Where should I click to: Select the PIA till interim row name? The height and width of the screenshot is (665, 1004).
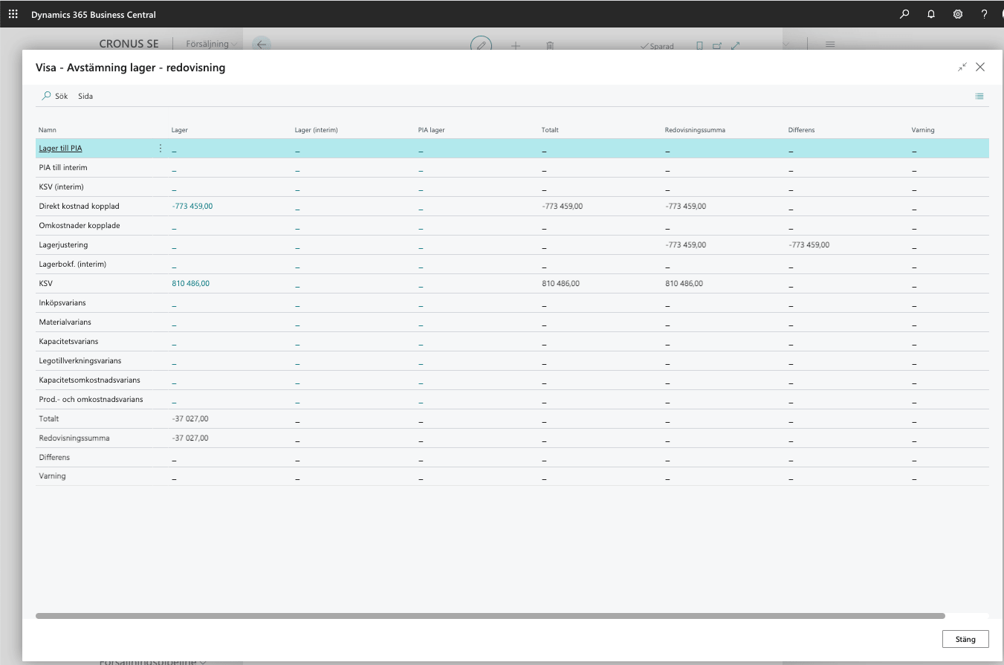tap(62, 167)
